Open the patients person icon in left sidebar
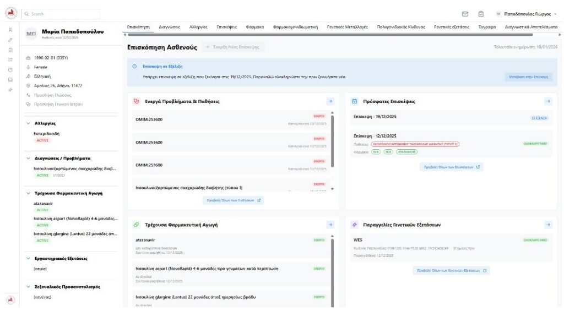 [x=10, y=29]
